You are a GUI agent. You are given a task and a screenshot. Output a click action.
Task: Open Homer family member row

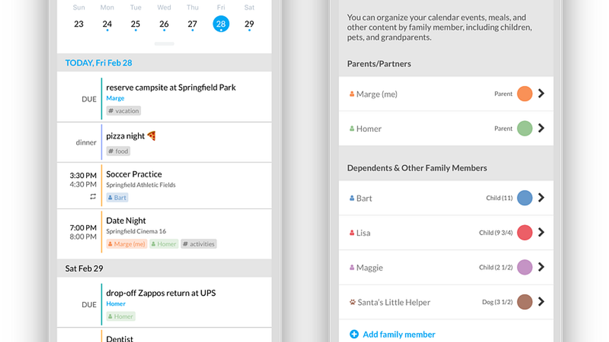point(446,128)
